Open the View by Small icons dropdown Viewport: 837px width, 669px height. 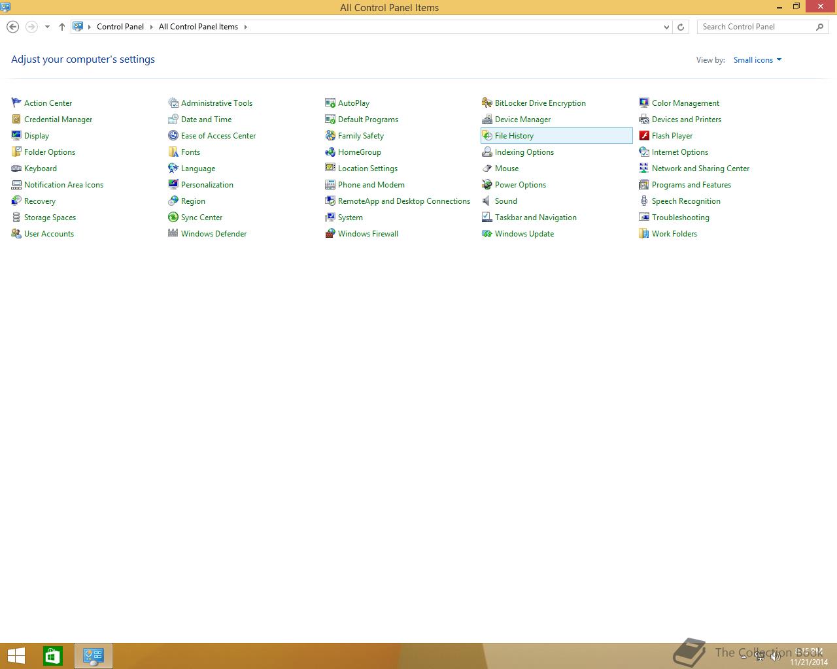pyautogui.click(x=757, y=60)
